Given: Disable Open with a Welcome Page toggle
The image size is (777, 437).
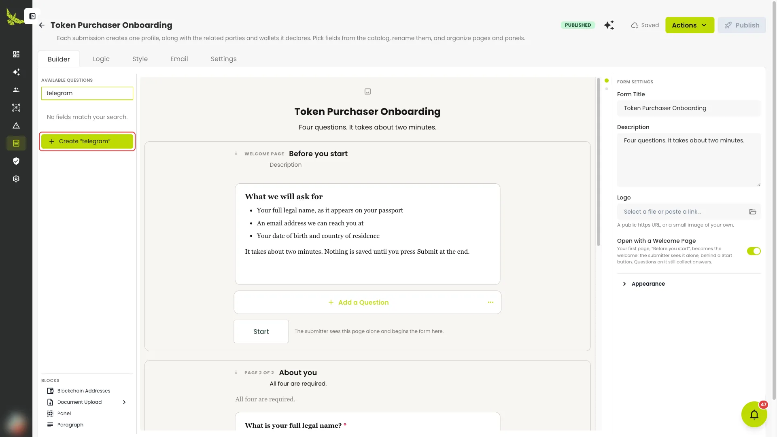Looking at the screenshot, I should click(x=754, y=251).
